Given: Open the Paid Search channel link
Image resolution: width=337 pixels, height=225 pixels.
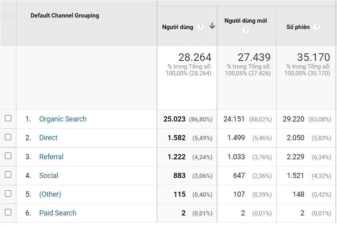Looking at the screenshot, I should point(58,213).
